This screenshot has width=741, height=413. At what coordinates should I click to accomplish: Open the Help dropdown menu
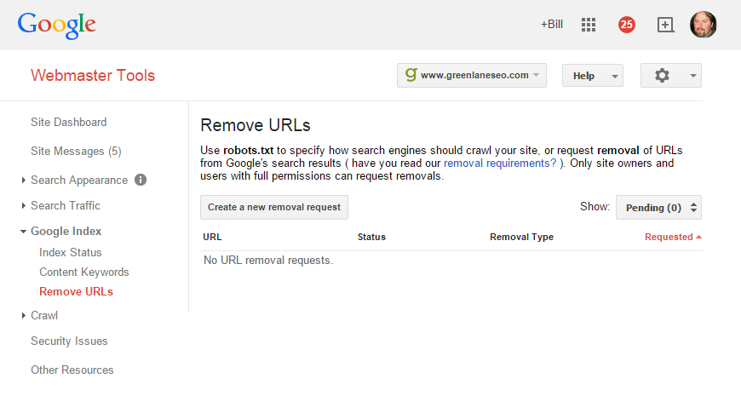(593, 76)
